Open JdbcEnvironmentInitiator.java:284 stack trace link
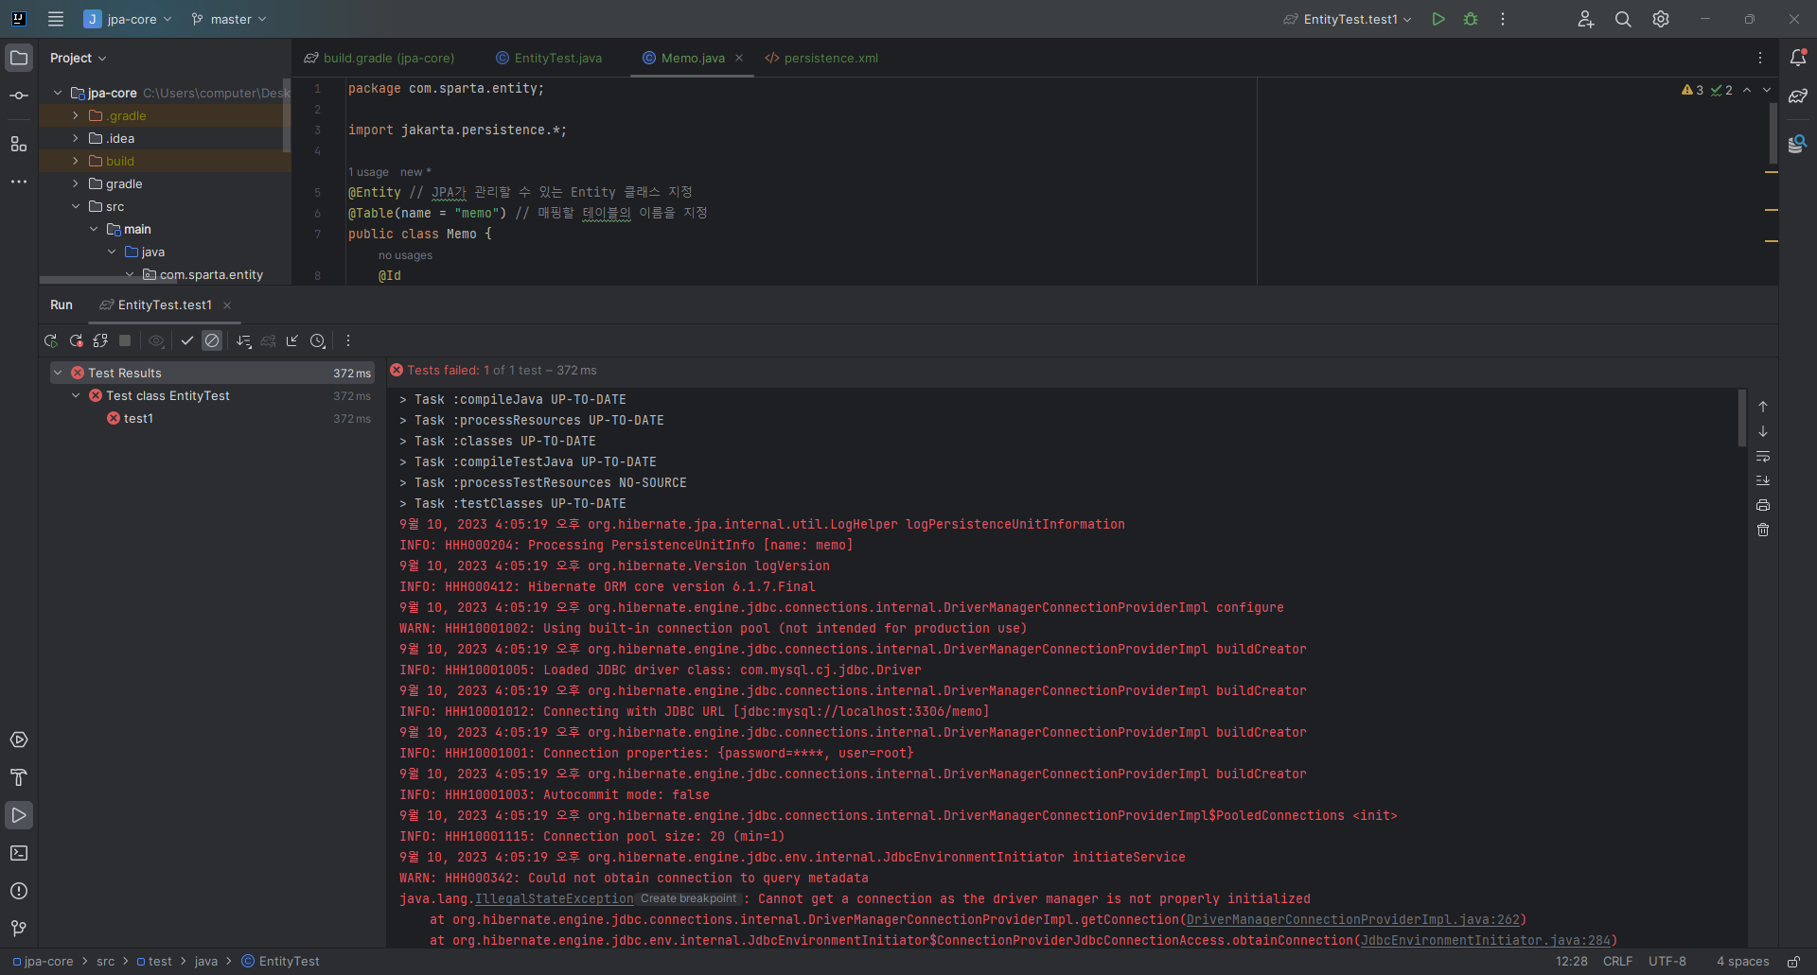 coord(1486,940)
